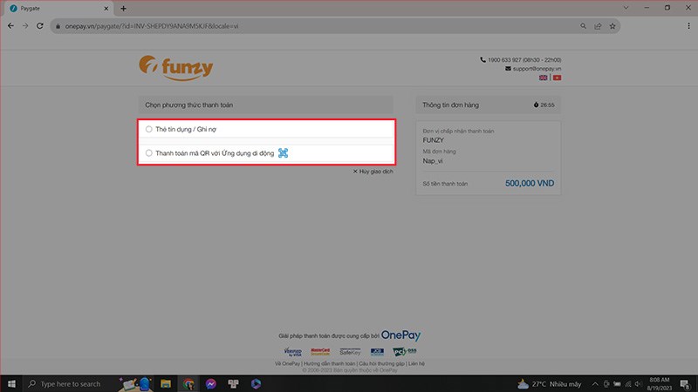Switch language using the Vietnam flag icon
Screen dimensions: 698x392
(557, 78)
